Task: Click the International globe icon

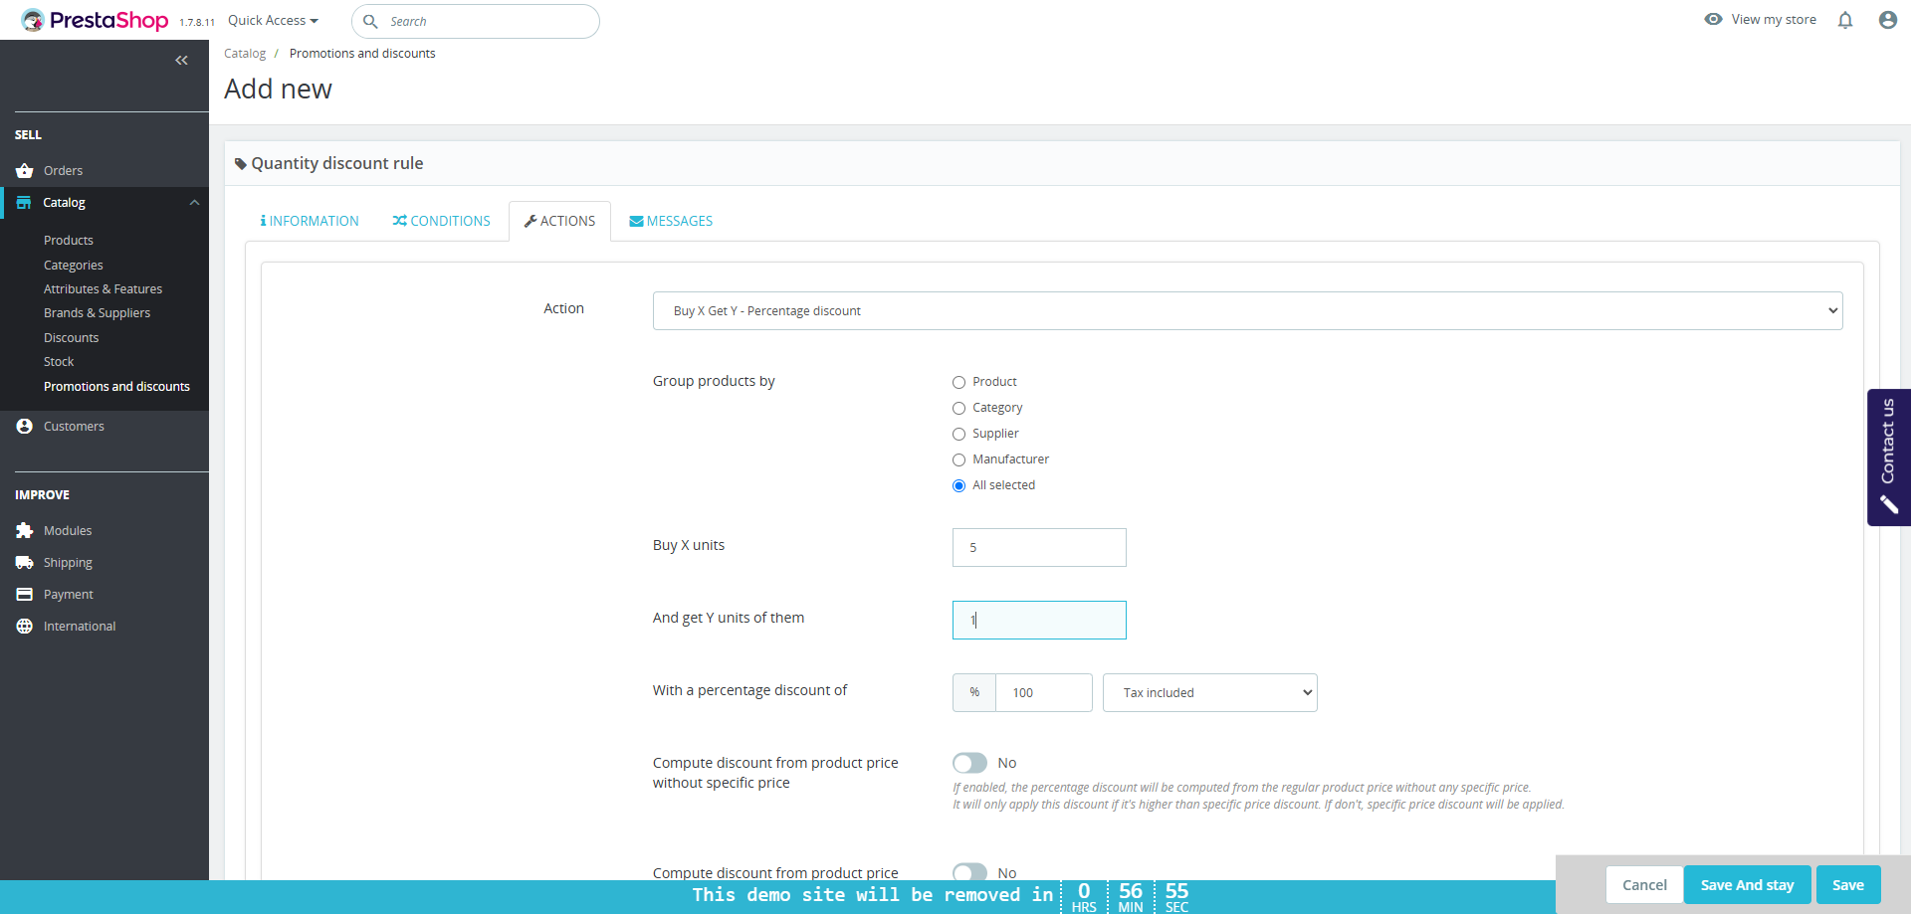Action: [25, 627]
